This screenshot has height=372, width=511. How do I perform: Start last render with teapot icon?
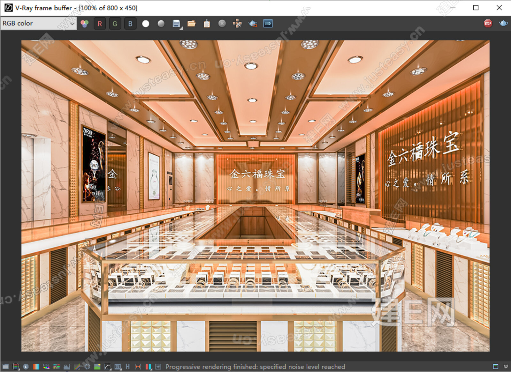coord(503,23)
